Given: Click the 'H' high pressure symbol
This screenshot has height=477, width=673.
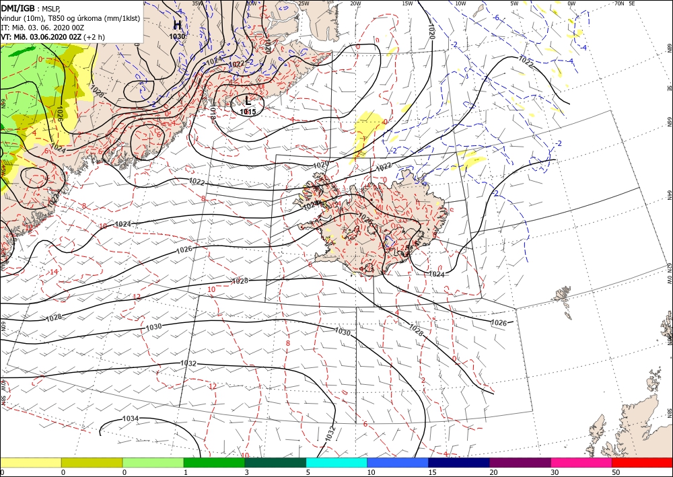Looking at the screenshot, I should click(177, 25).
